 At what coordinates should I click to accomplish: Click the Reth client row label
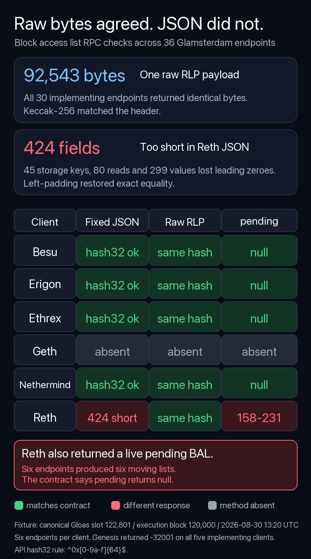coord(45,416)
